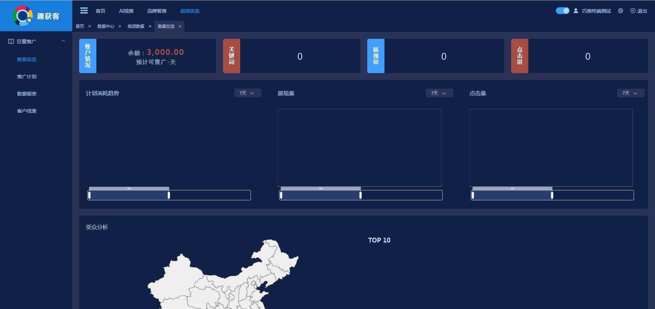This screenshot has height=309, width=655.
Task: Collapse the sidebar with the hamburger icon
Action: [84, 11]
